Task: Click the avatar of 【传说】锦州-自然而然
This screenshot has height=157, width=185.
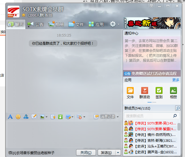Action: (131, 135)
